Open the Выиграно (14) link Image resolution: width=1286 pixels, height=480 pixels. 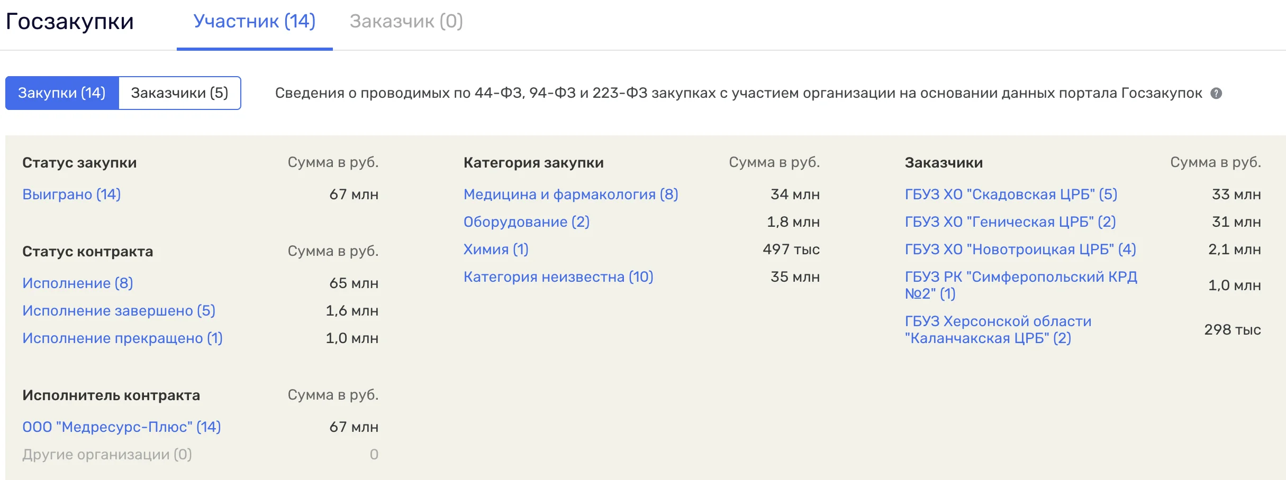(x=71, y=195)
